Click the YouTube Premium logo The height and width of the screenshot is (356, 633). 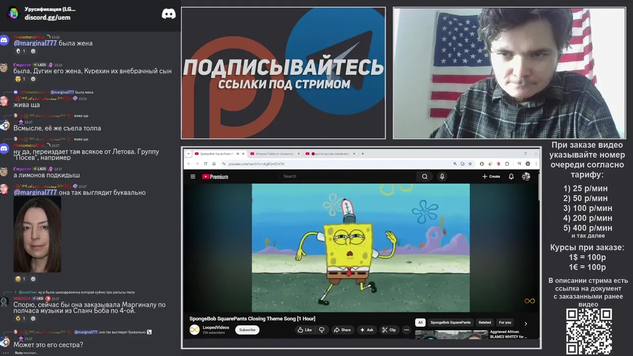(x=215, y=177)
